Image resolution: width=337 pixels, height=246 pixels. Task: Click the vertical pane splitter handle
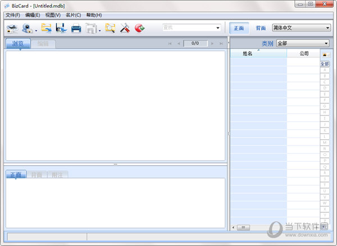(229, 134)
